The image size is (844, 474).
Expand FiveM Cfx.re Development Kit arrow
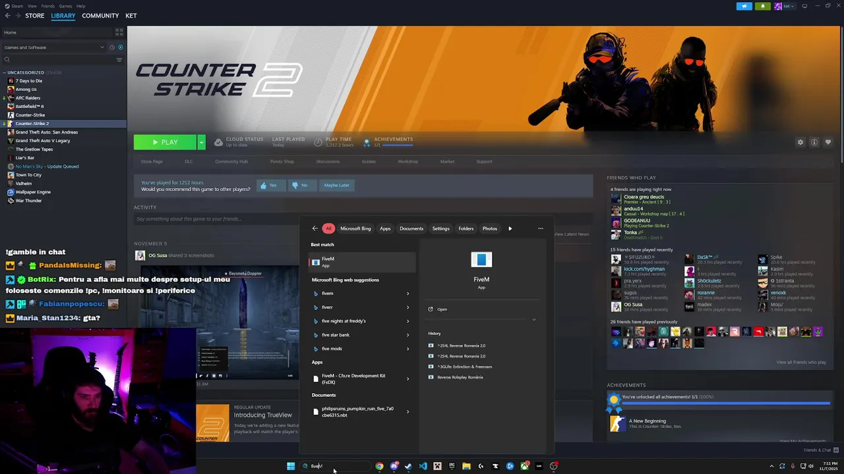(407, 379)
